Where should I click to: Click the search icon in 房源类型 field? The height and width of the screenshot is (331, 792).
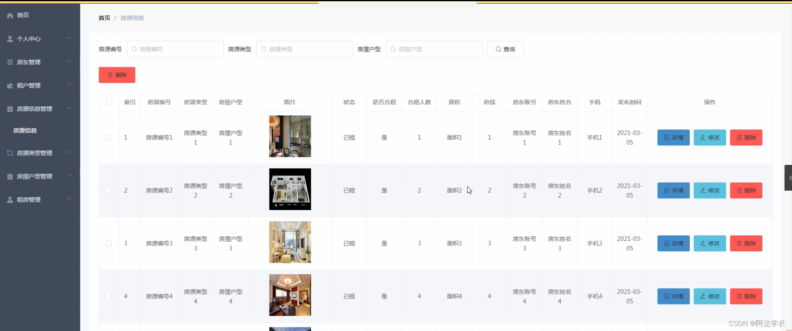pyautogui.click(x=264, y=49)
